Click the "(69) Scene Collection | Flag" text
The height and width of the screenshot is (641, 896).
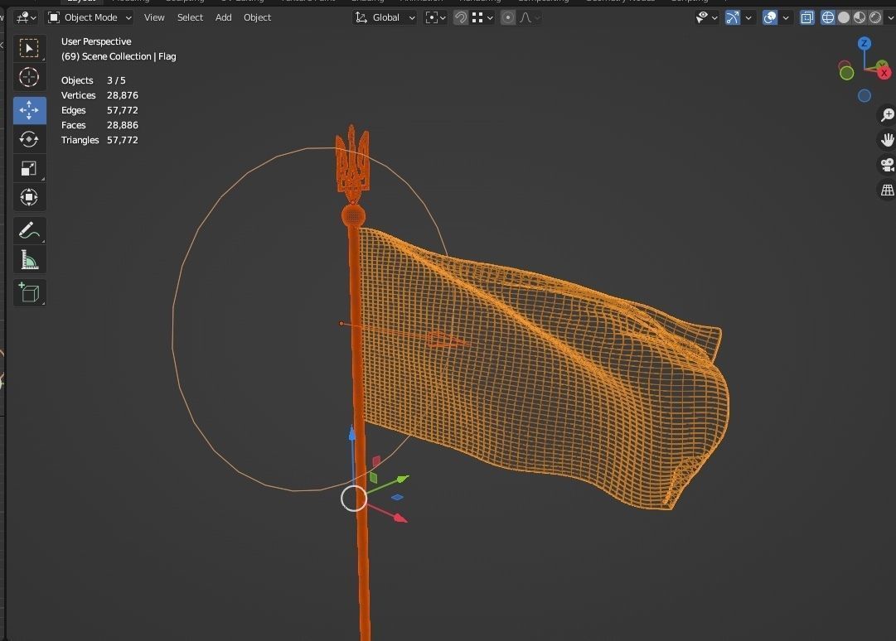pyautogui.click(x=119, y=56)
